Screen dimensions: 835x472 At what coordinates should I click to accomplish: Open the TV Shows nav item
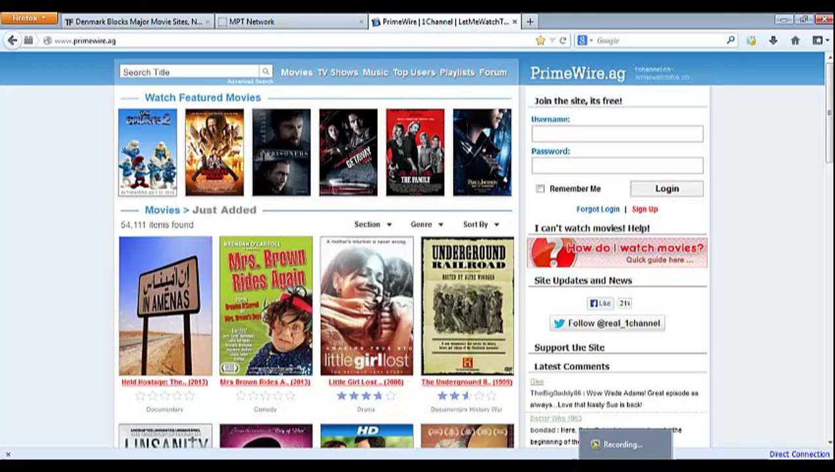(x=338, y=72)
